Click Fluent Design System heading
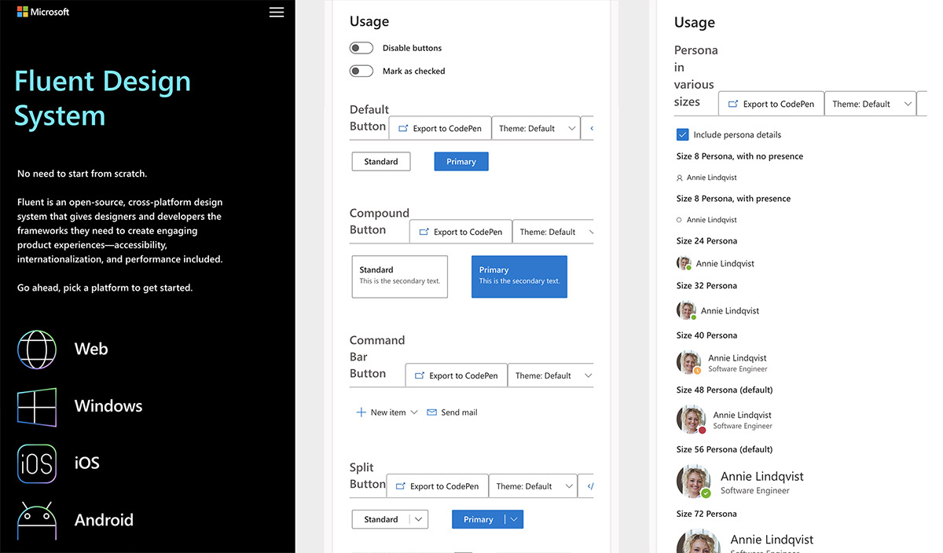The height and width of the screenshot is (553, 943). click(103, 98)
